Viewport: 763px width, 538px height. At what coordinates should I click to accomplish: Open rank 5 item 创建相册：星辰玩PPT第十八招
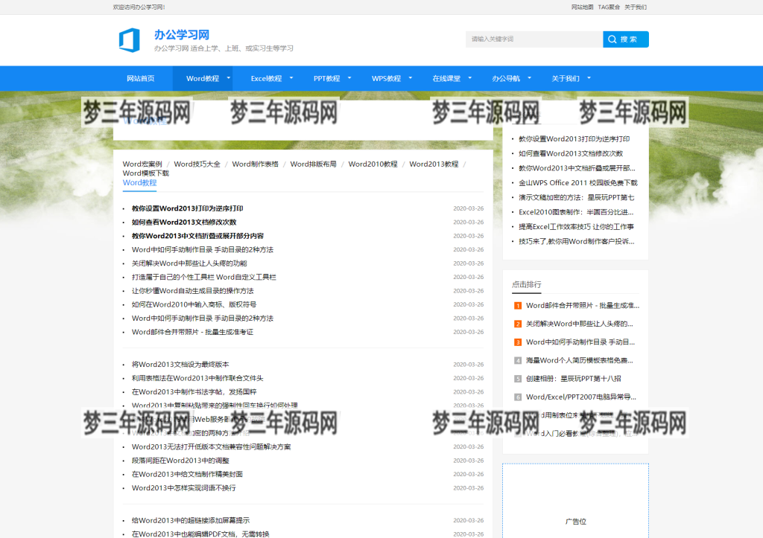pos(574,379)
